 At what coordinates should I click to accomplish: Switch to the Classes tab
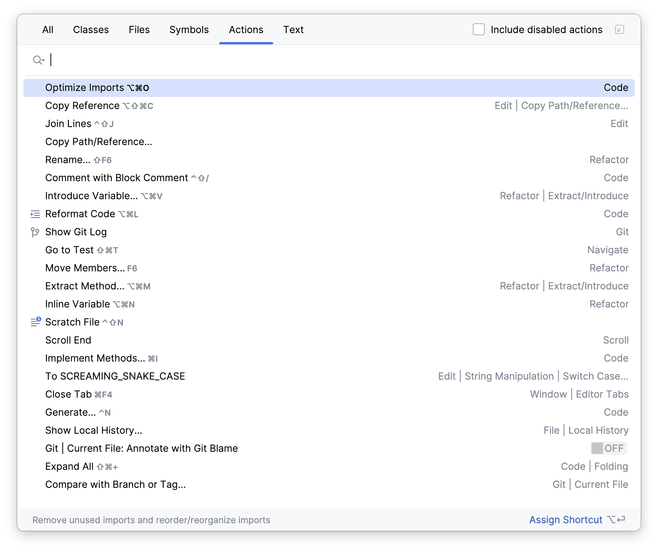pyautogui.click(x=91, y=30)
